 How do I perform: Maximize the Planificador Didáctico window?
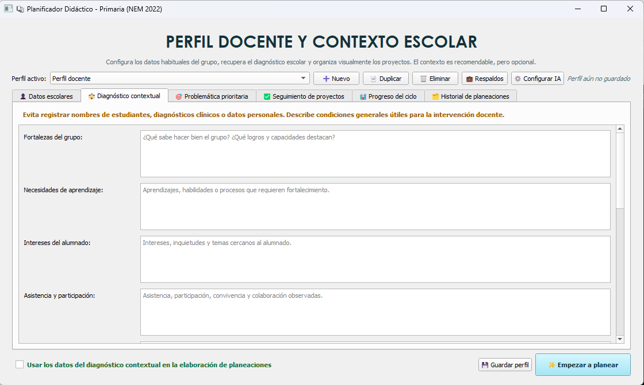604,9
